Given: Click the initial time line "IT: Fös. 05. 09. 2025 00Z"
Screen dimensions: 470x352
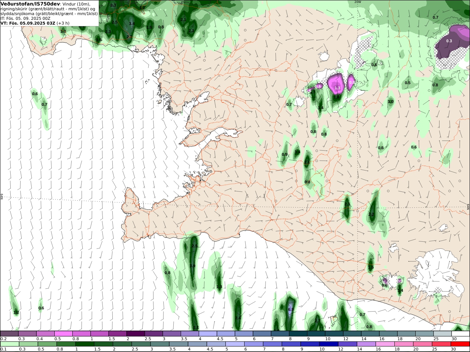Looking at the screenshot, I should tap(25, 18).
